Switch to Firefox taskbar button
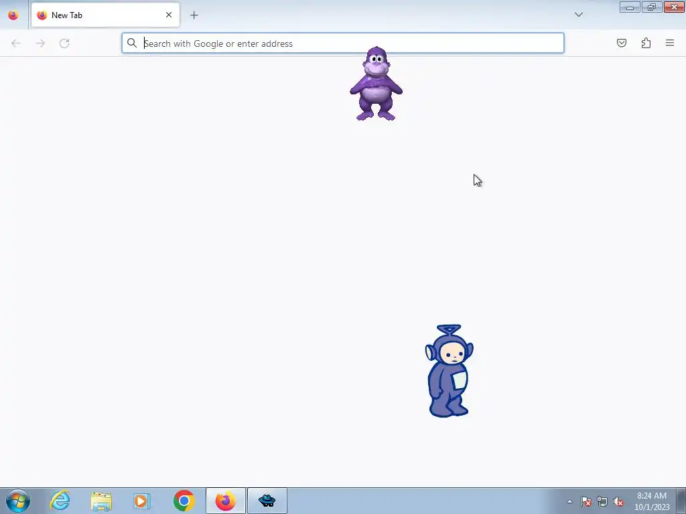This screenshot has height=514, width=686. 225,501
